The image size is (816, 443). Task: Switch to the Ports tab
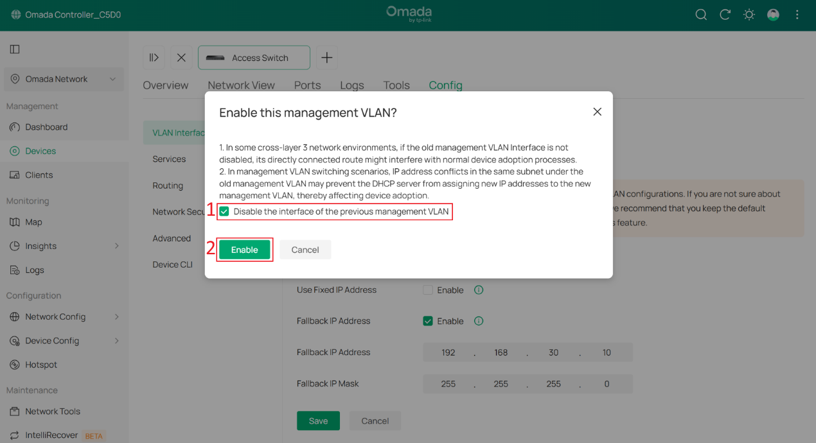[307, 85]
